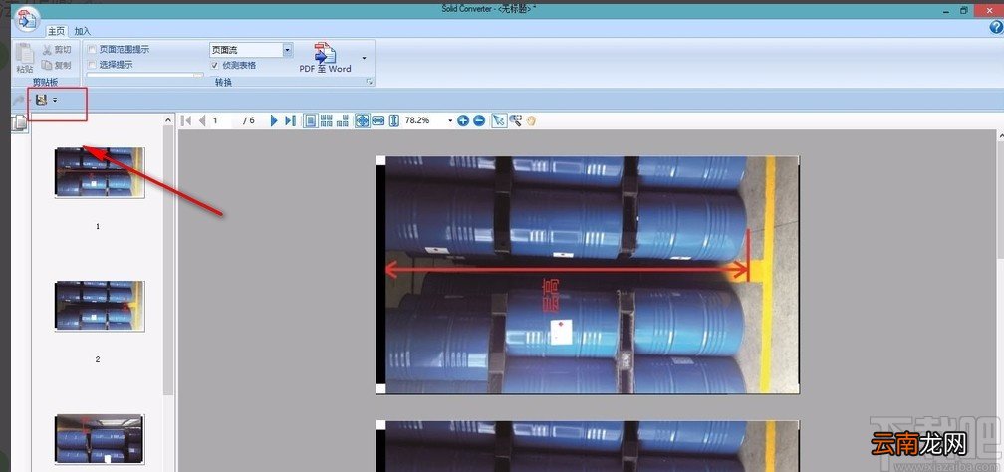Click the thumbnail panel vertical scrollbar

click(x=168, y=259)
